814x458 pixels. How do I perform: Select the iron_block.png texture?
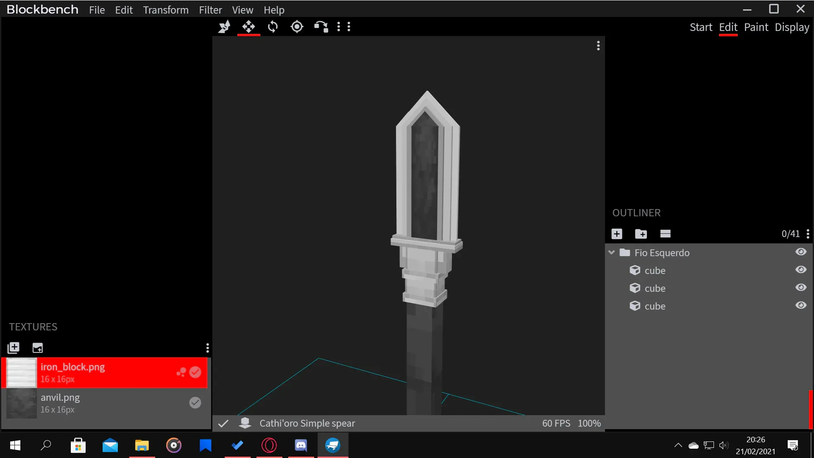coord(105,373)
